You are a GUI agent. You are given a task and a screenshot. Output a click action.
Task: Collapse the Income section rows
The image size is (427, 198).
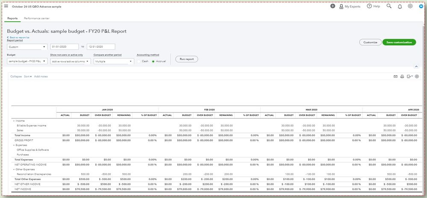[14, 121]
